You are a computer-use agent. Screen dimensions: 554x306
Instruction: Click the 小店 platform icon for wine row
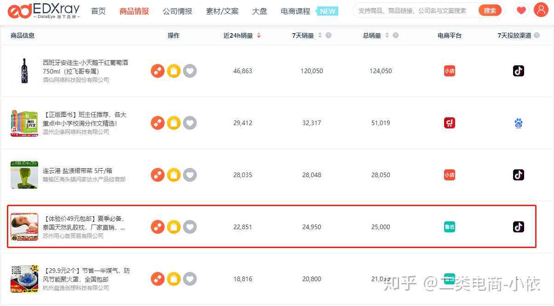pos(450,71)
